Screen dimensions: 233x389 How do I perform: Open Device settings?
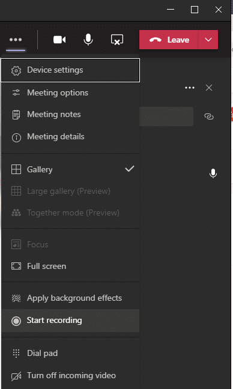click(x=70, y=70)
